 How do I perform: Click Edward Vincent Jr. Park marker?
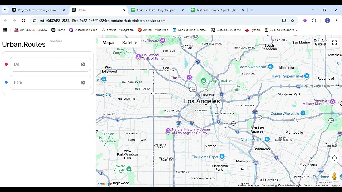[x=129, y=169]
